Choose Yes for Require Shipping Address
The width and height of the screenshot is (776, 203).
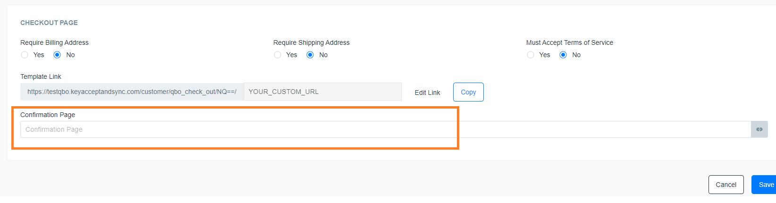pos(278,55)
